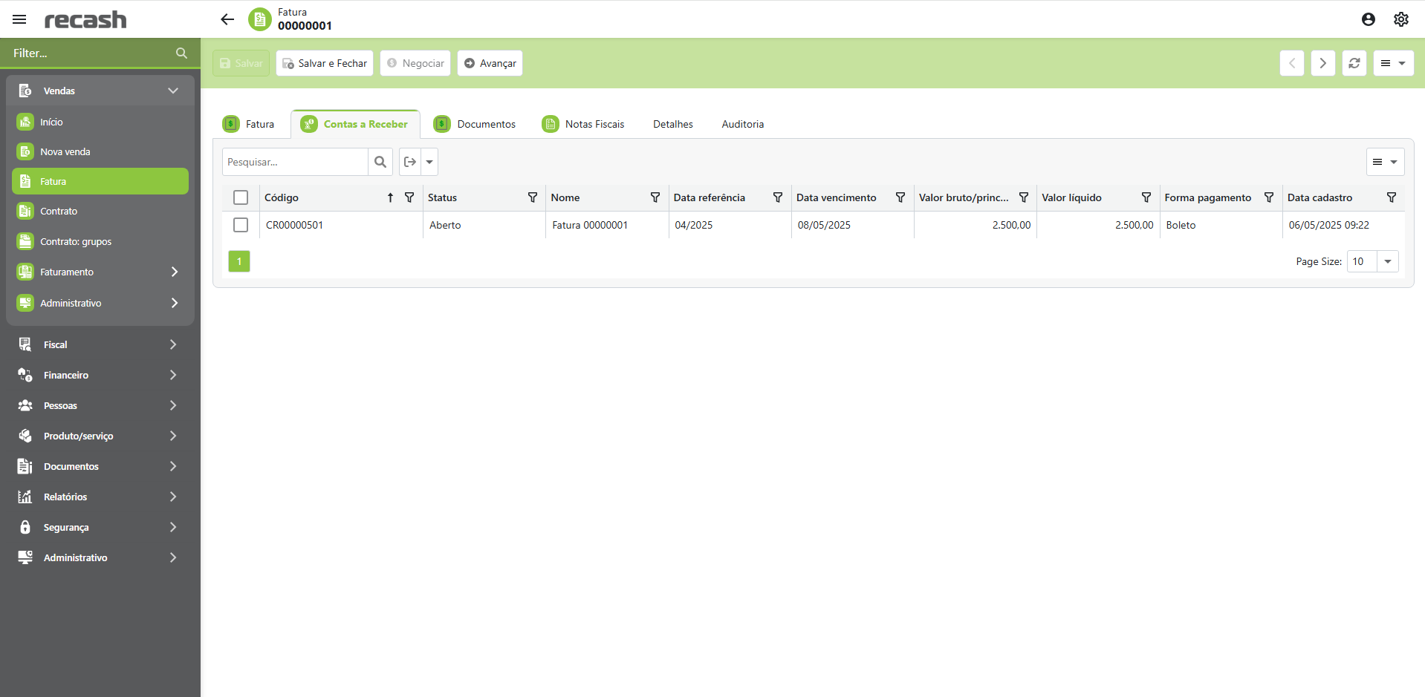
Task: Open the user account profile icon
Action: pyautogui.click(x=1368, y=19)
